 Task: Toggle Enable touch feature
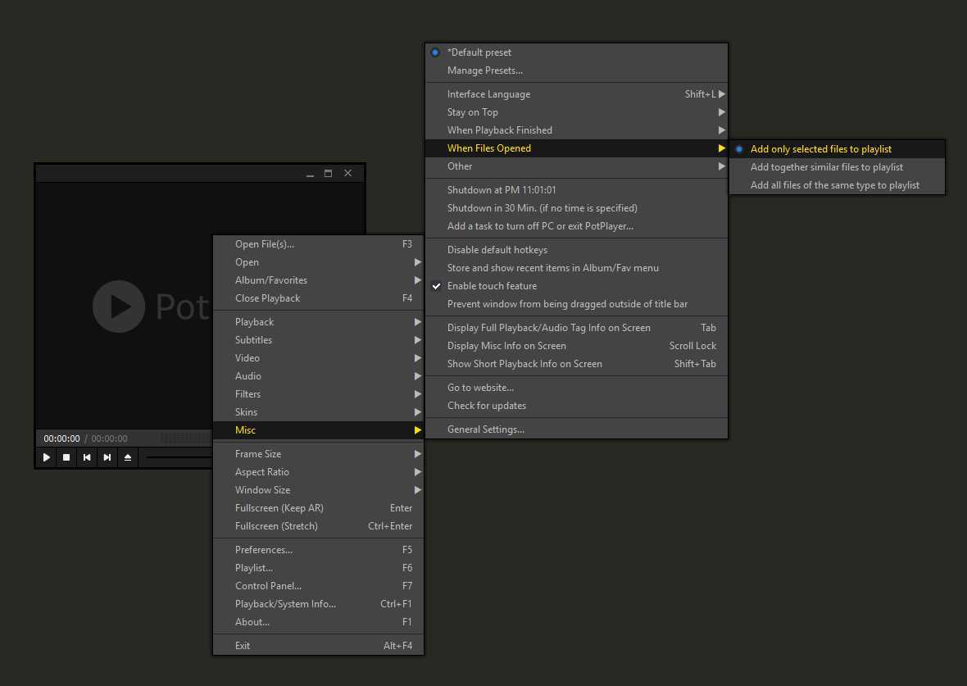(577, 286)
